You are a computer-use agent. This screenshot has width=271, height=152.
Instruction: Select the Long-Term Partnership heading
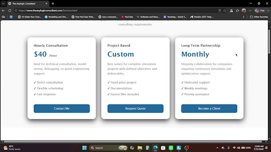[x=200, y=46]
